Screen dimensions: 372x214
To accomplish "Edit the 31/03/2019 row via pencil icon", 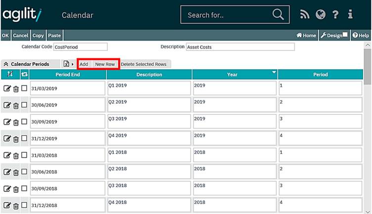I will click(x=7, y=88).
